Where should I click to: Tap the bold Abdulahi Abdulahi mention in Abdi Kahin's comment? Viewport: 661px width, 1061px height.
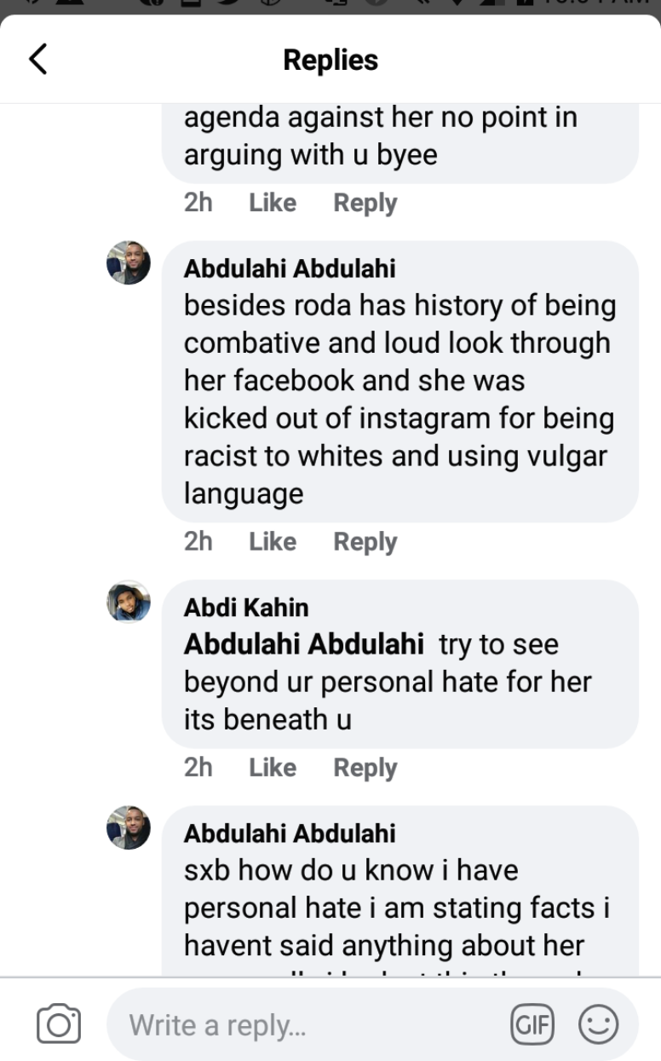tap(303, 644)
